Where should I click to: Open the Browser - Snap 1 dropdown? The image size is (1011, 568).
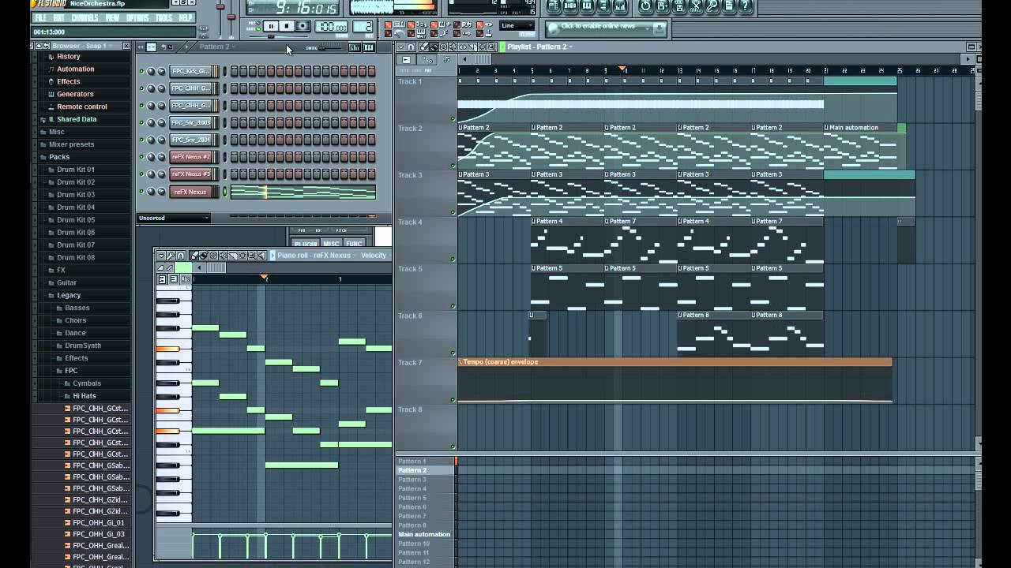(82, 46)
